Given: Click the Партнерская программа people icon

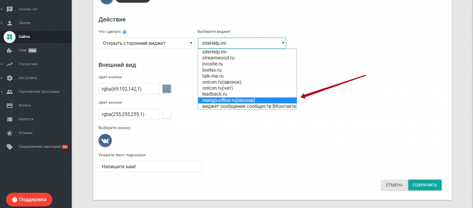Looking at the screenshot, I should pos(10,92).
